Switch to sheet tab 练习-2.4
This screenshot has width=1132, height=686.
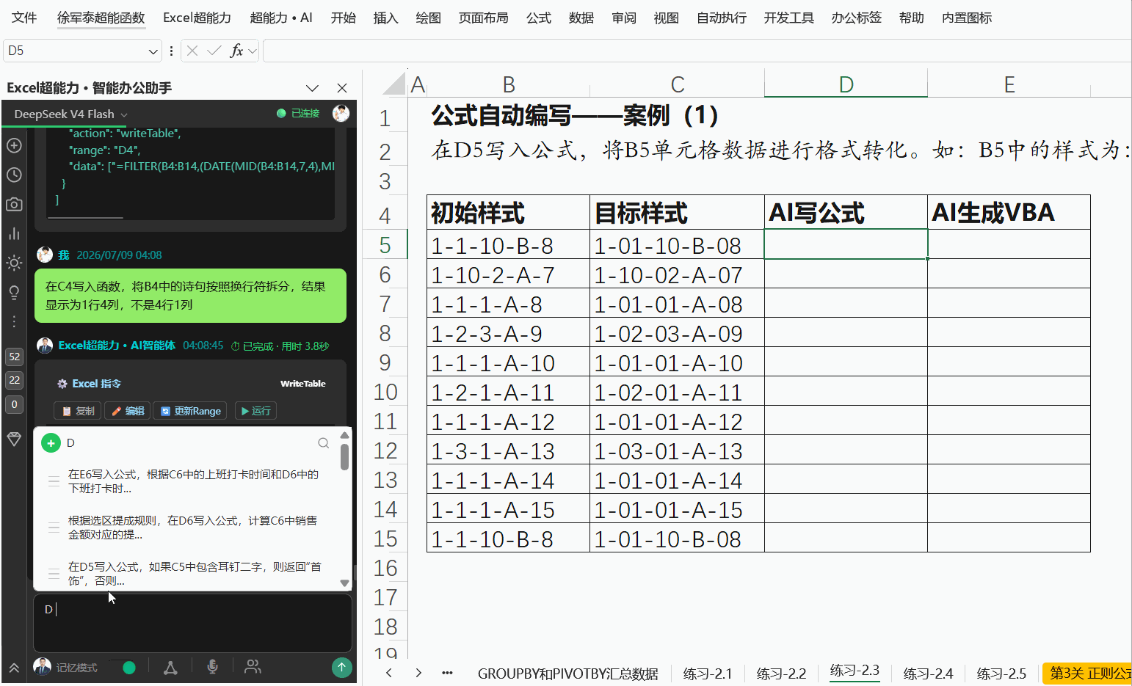(928, 673)
